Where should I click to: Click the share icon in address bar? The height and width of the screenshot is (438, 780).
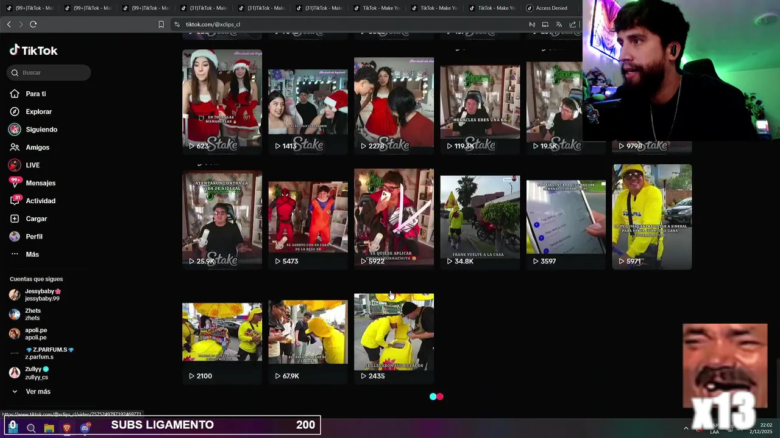573,24
